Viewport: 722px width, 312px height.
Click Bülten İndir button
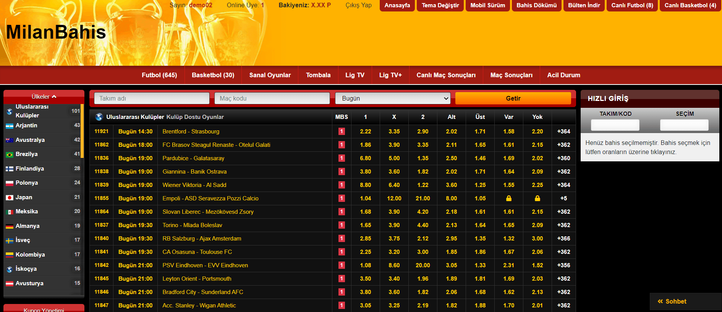pos(584,5)
